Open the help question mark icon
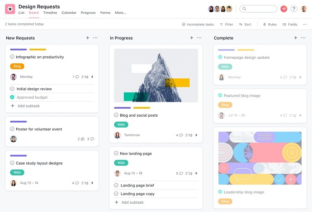312x212 pixels. click(294, 9)
